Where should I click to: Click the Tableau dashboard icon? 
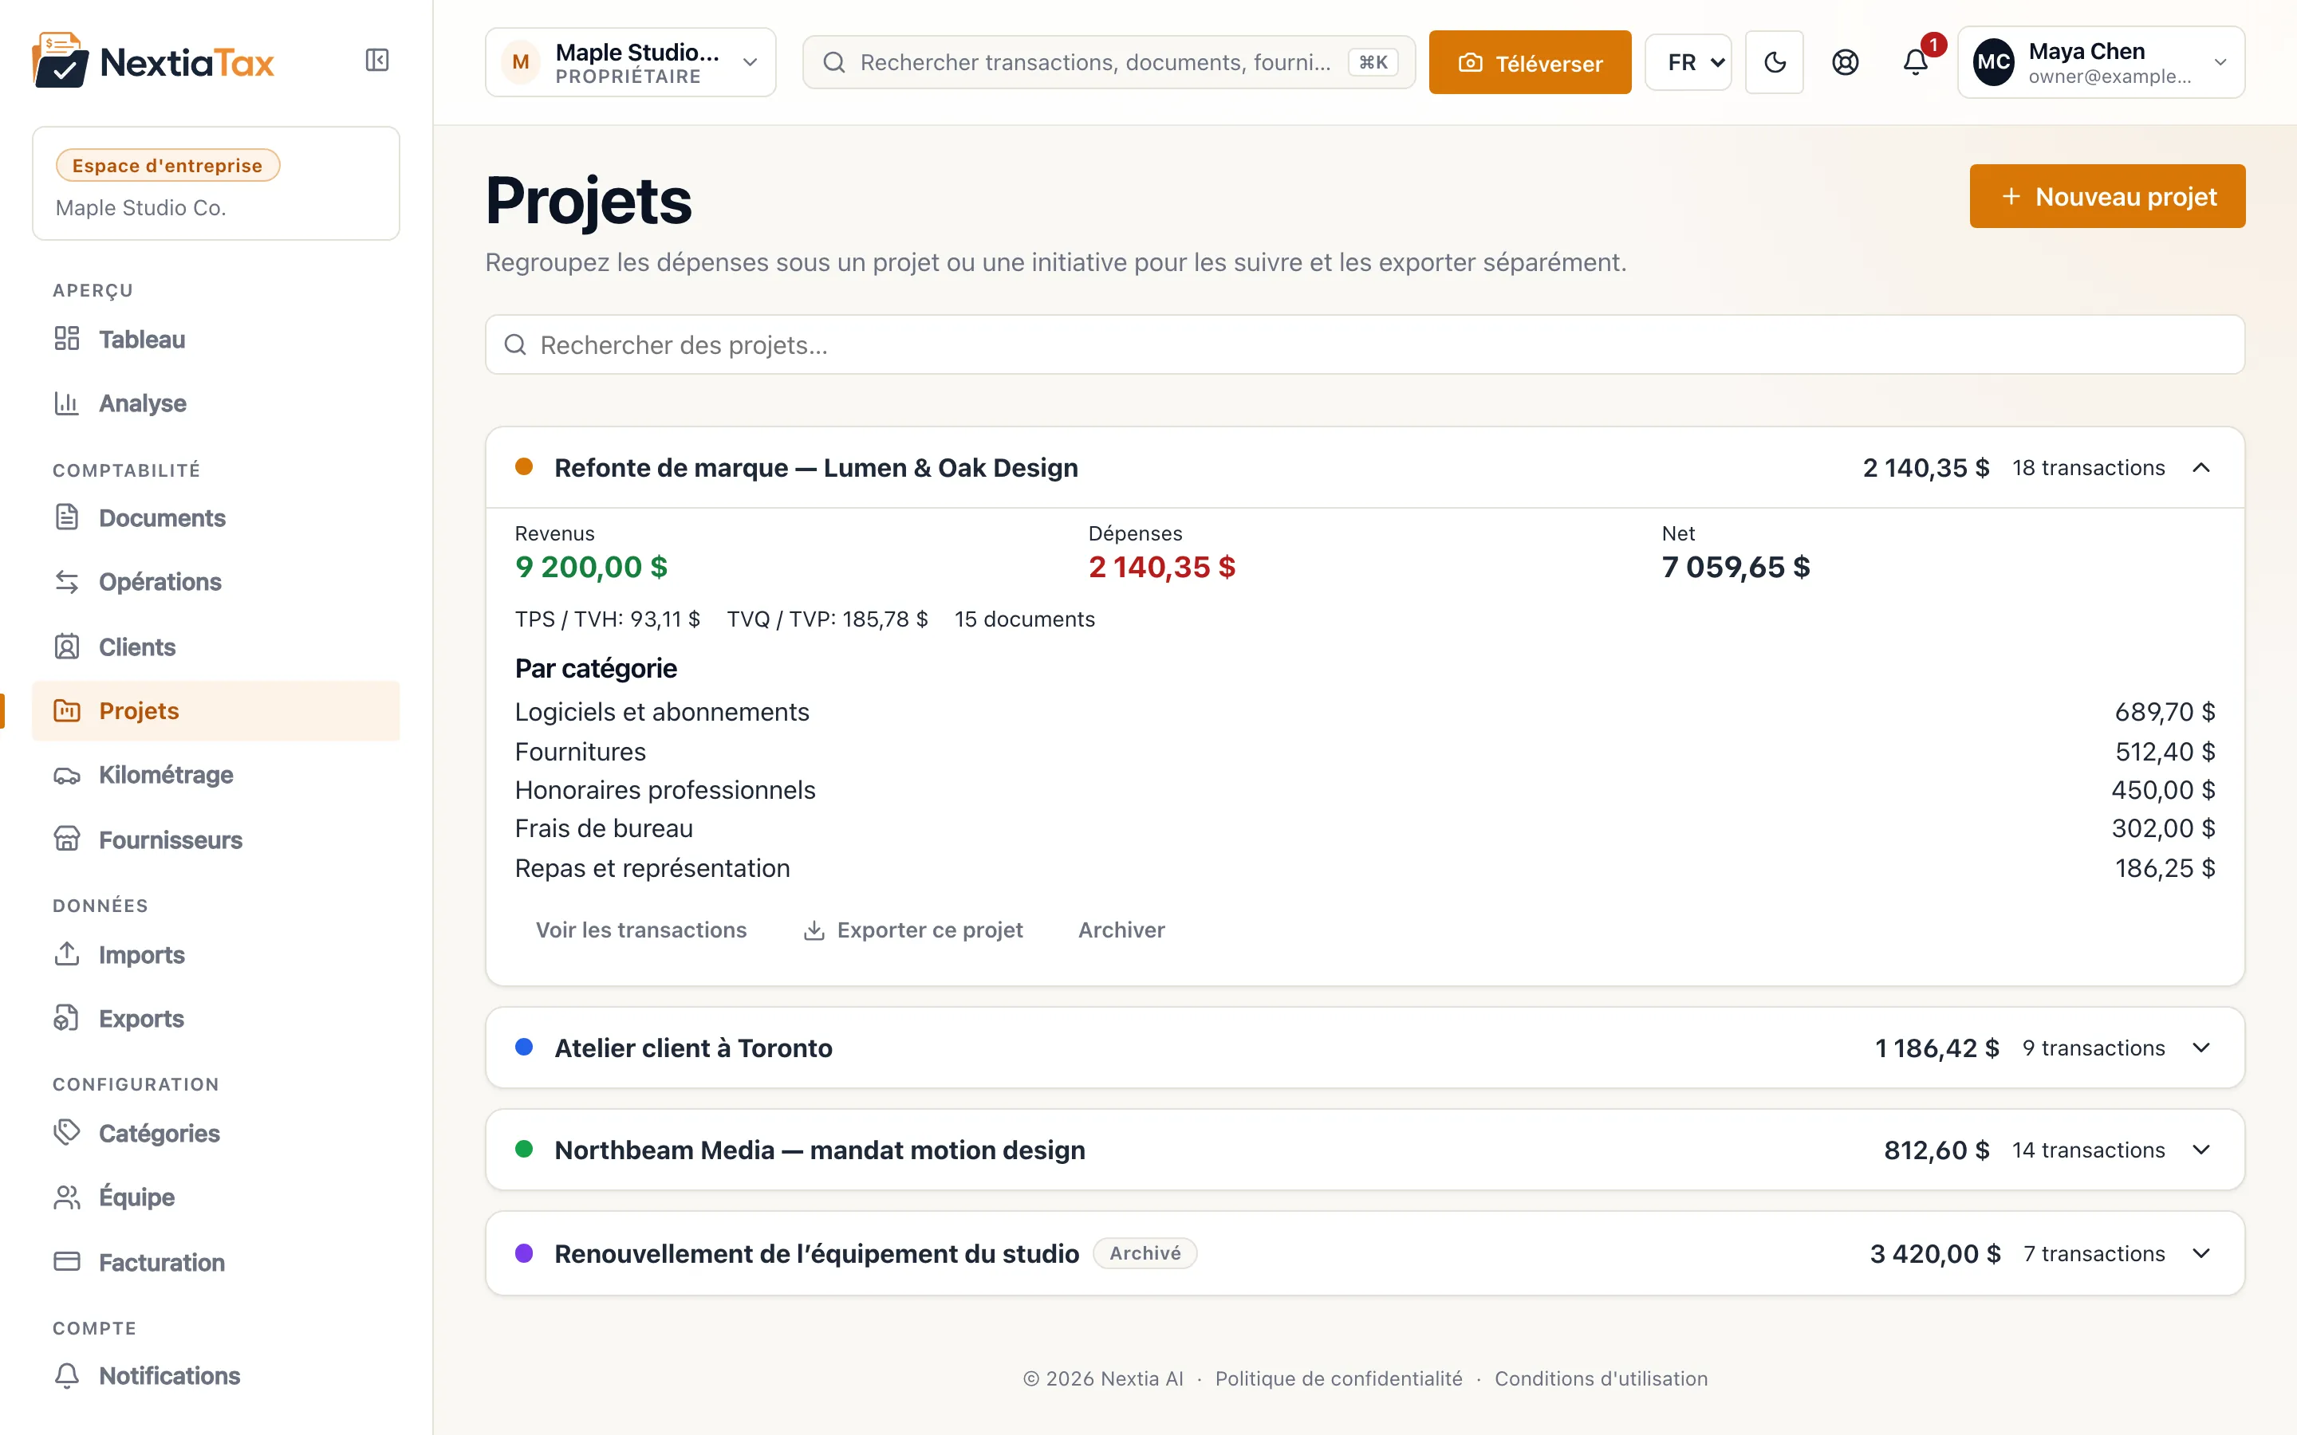pyautogui.click(x=66, y=339)
